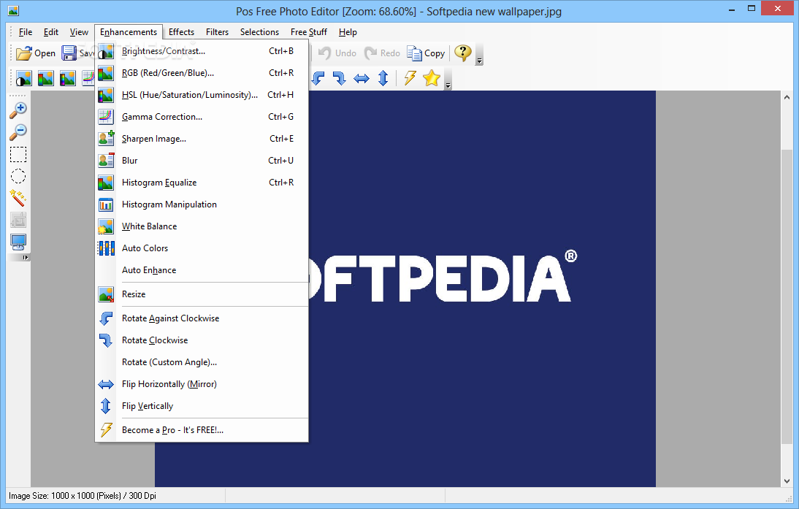Choose Rotate Clockwise menu item
Viewport: 799px width, 509px height.
point(202,340)
